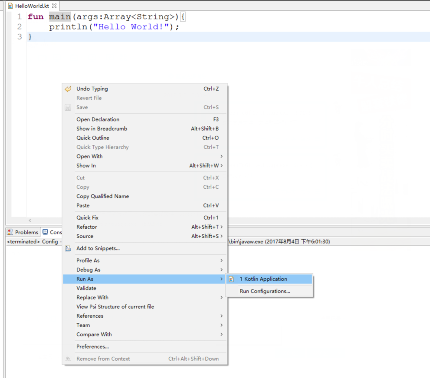The height and width of the screenshot is (378, 430).
Task: Click the "Hello World!" string literal
Action: point(131,27)
